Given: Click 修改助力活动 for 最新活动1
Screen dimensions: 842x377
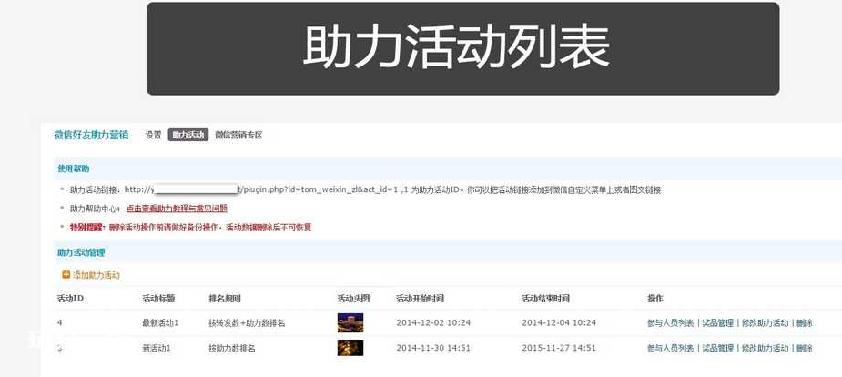Looking at the screenshot, I should click(765, 323).
